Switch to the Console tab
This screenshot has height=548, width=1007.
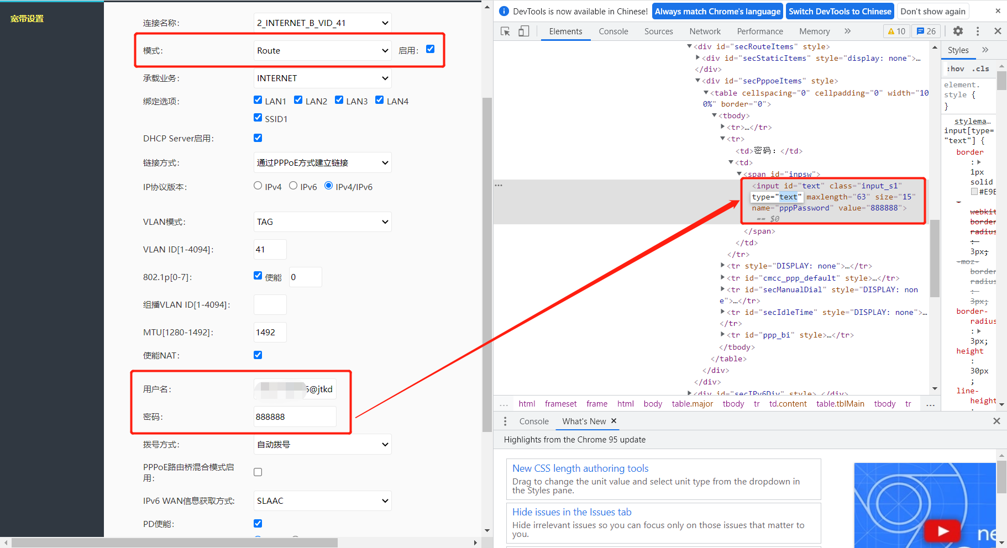613,31
